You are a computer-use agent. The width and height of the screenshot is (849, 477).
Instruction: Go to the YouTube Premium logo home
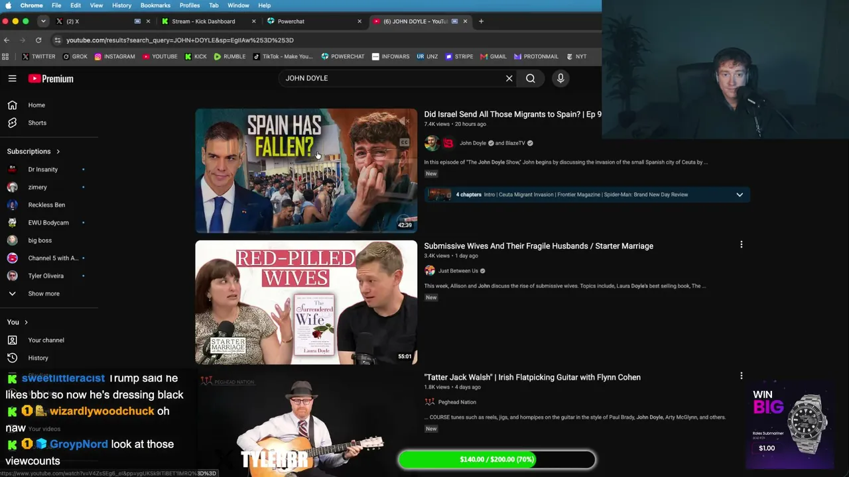tap(50, 78)
